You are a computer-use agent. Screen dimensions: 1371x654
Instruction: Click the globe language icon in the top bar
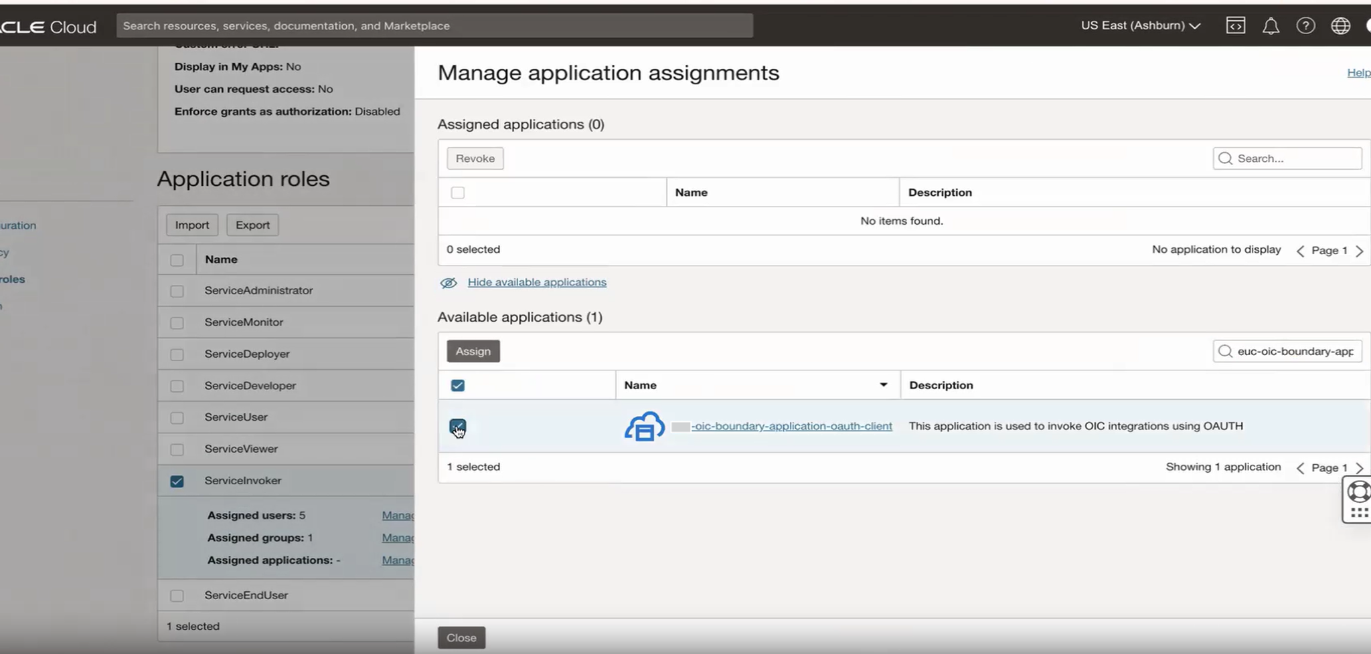click(1341, 25)
